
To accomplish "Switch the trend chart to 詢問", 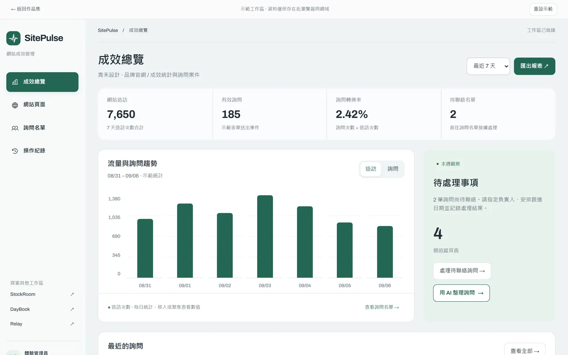I will [393, 169].
